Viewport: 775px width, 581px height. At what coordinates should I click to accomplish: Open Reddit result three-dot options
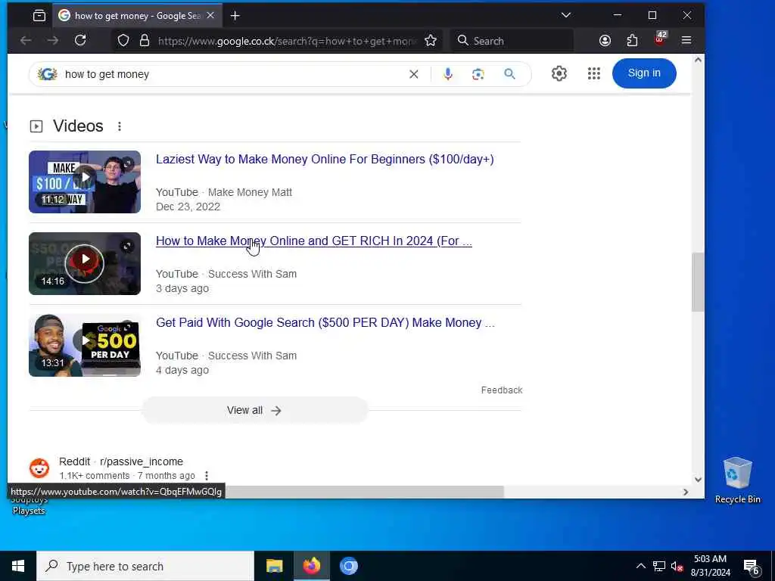pos(207,476)
